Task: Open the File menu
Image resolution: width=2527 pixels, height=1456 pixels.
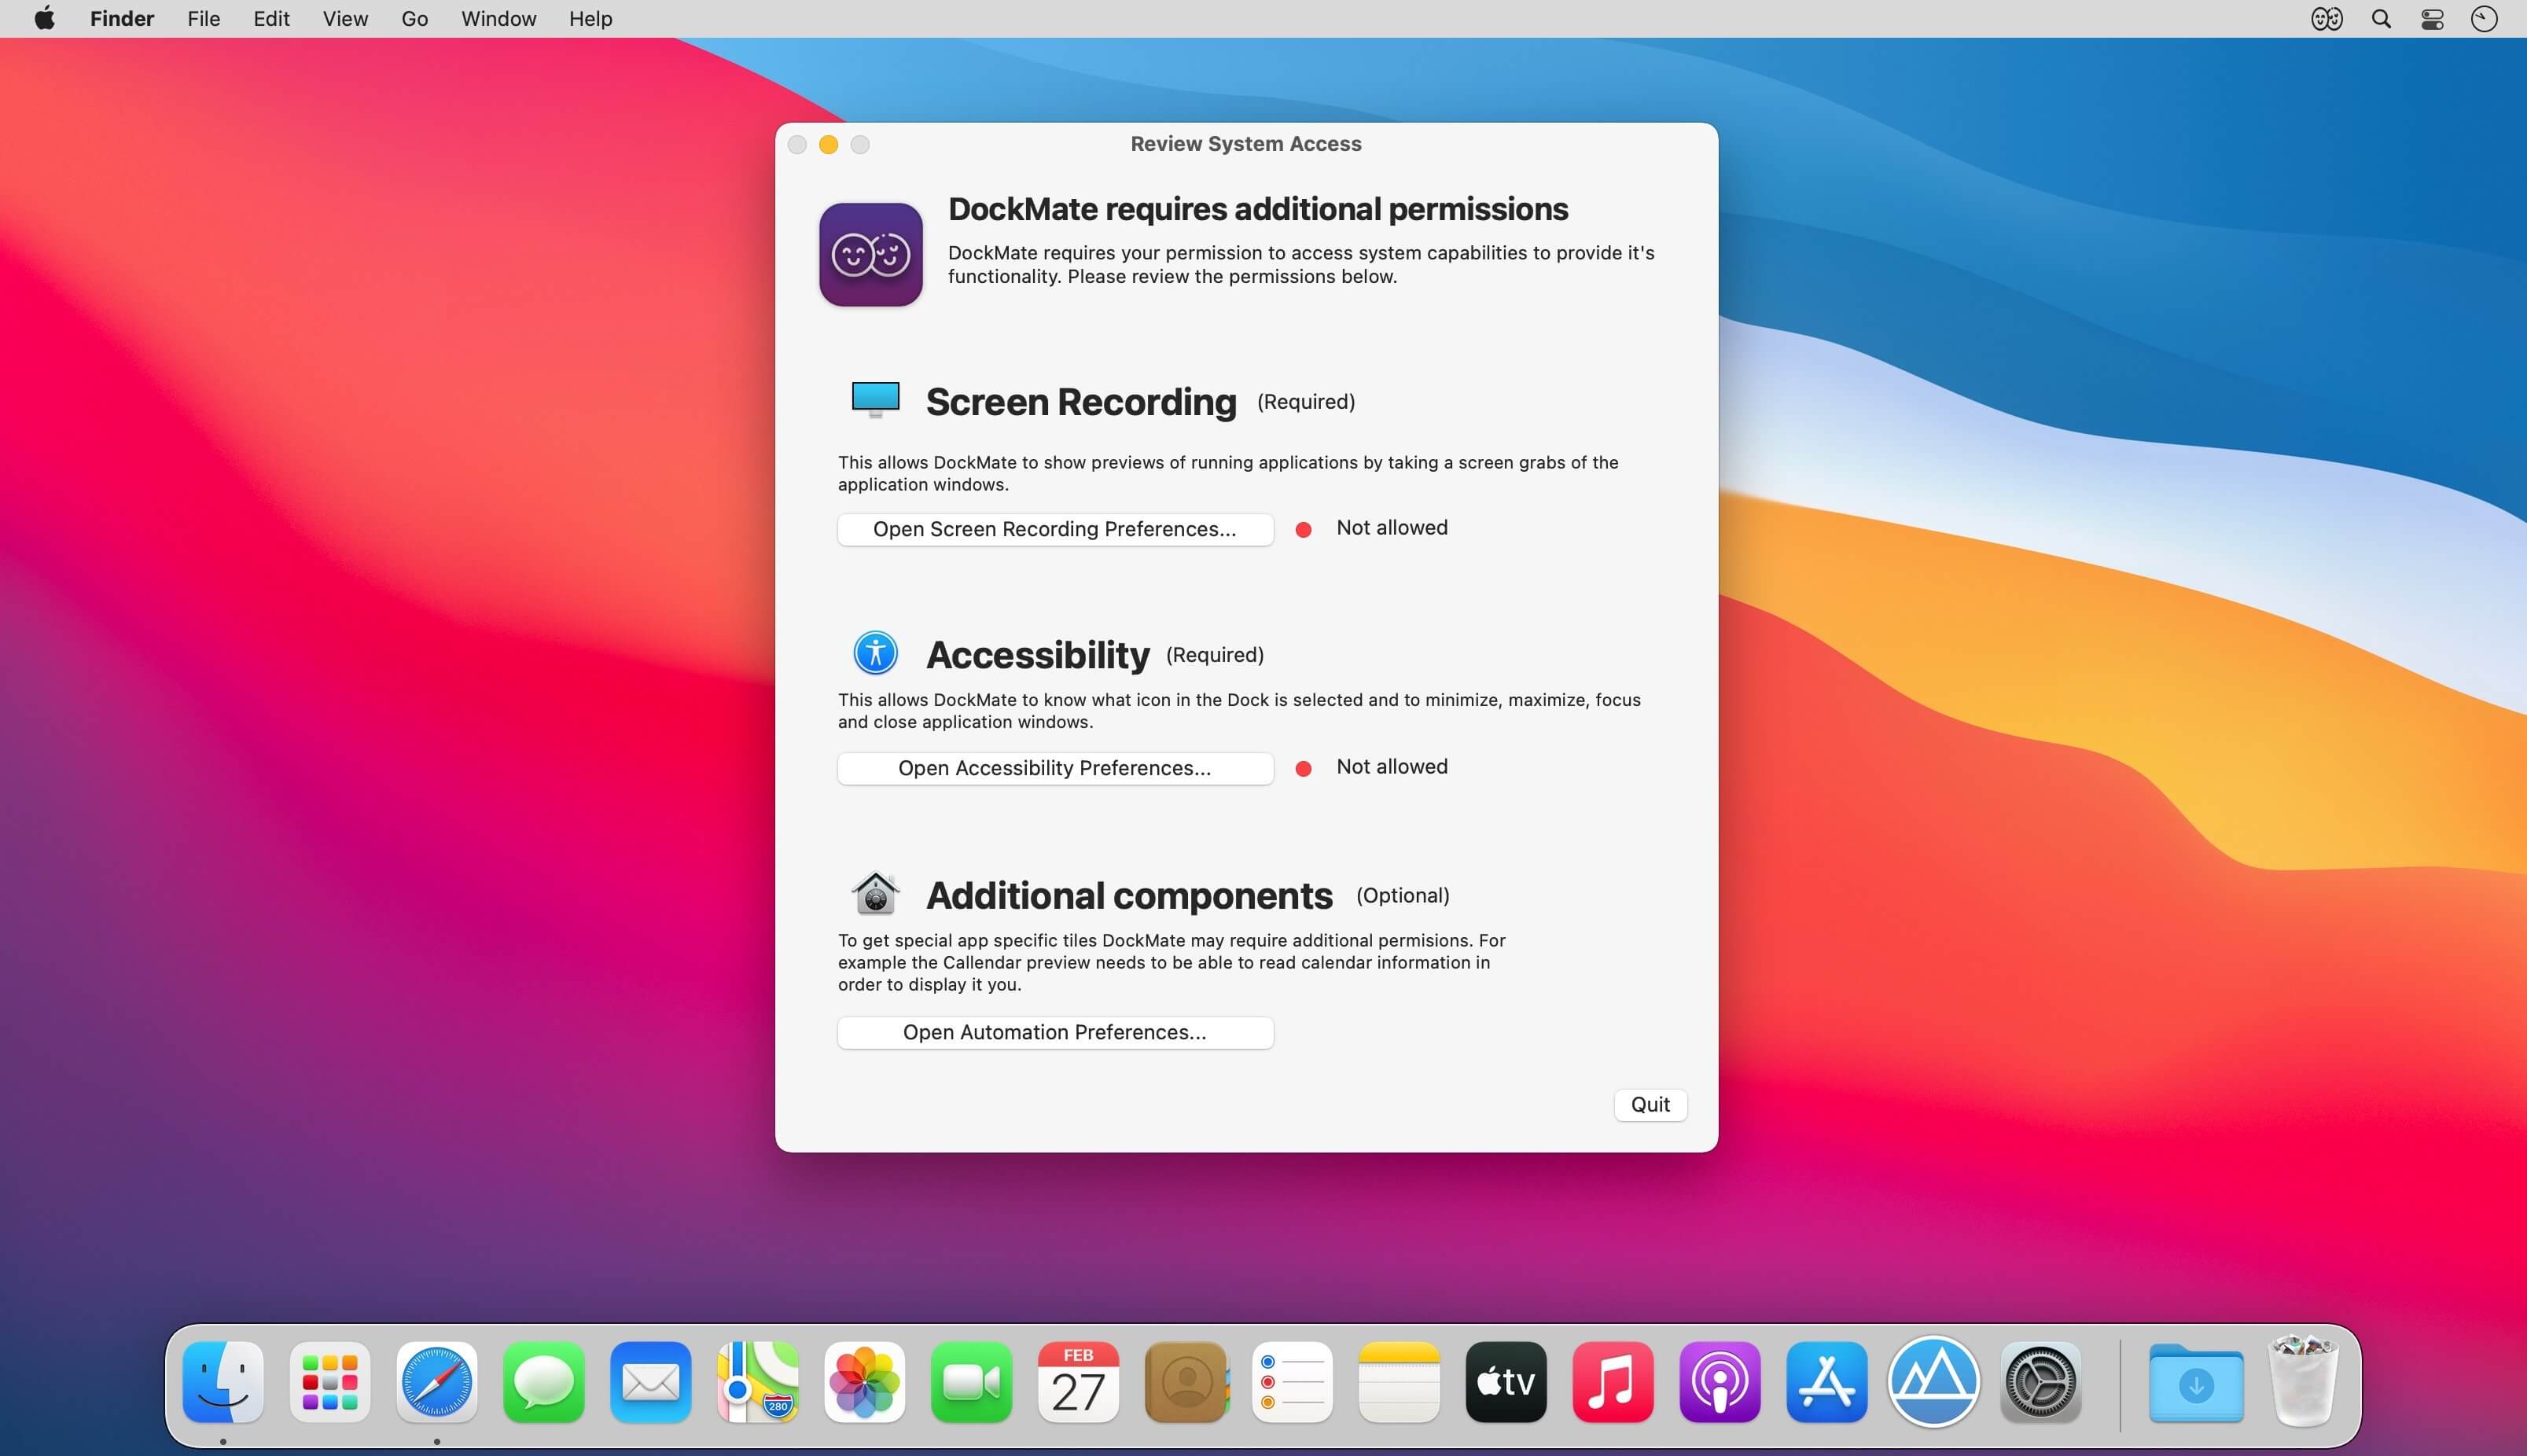Action: (x=203, y=19)
